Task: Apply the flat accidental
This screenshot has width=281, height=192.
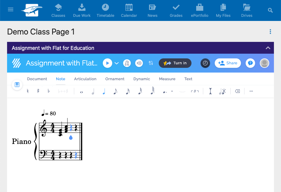Action: pyautogui.click(x=48, y=91)
